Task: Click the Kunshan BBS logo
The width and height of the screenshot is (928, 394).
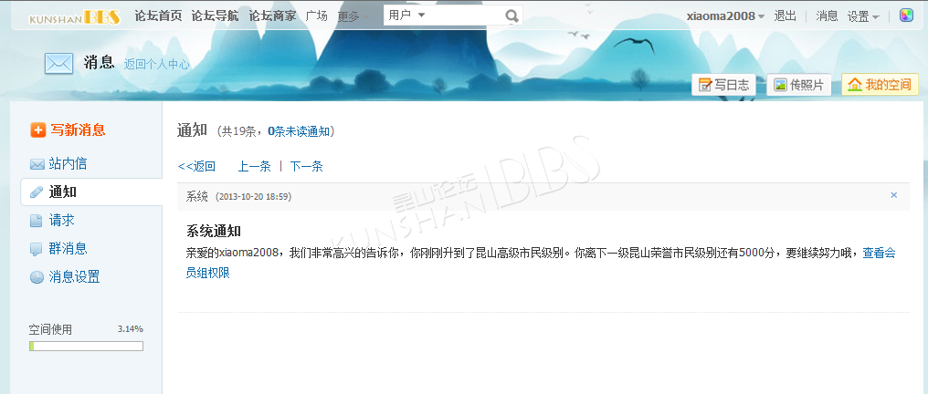Action: point(75,17)
